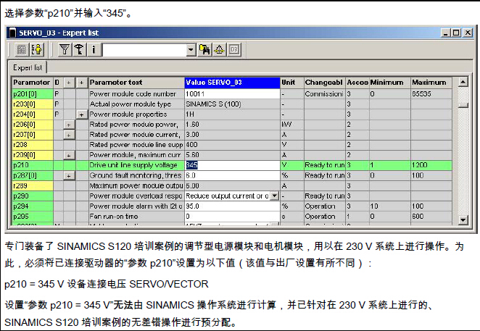
Task: Click 'Fan run-on time' text
Action: (114, 217)
